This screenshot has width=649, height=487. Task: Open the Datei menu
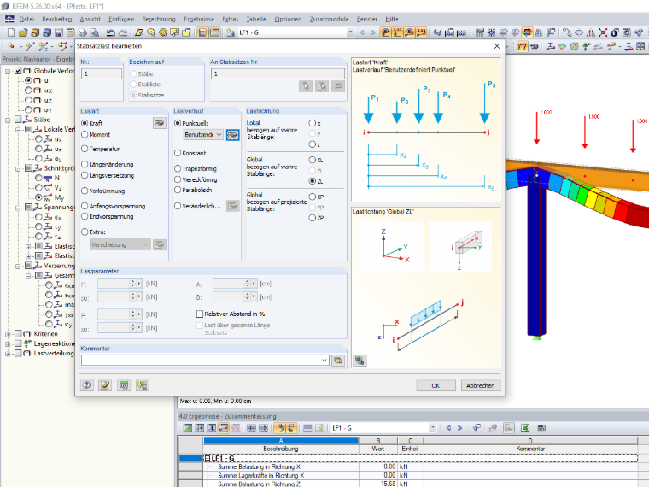26,19
